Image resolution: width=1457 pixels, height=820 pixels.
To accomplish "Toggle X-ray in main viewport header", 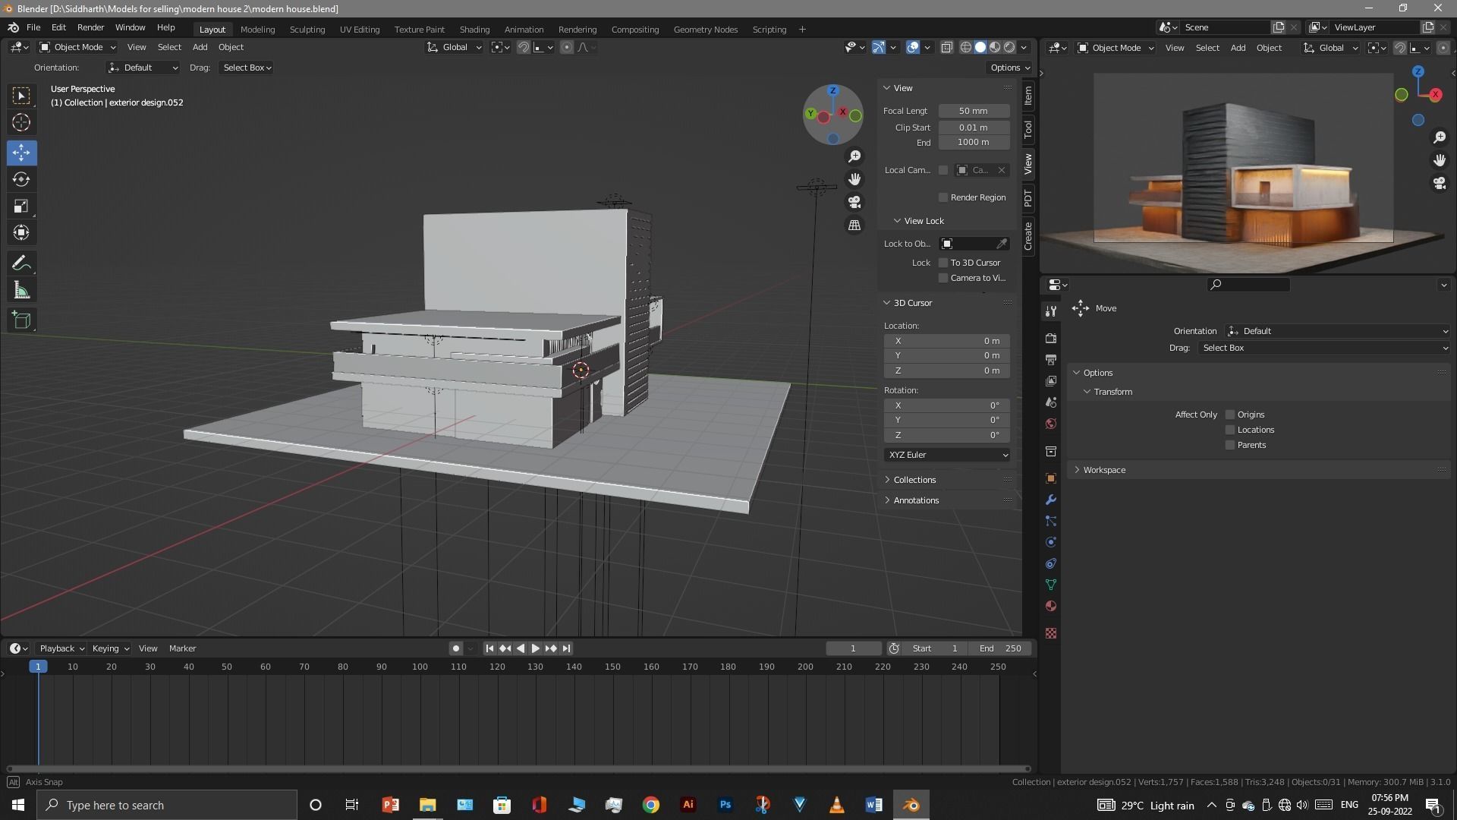I will [947, 47].
